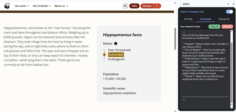The width and height of the screenshot is (236, 112).
Task: Click the Donate button
Action: click(x=147, y=6)
